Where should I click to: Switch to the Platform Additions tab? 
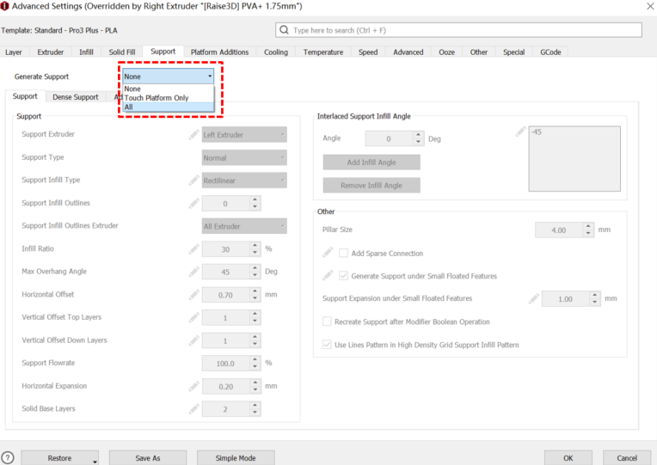(x=219, y=52)
